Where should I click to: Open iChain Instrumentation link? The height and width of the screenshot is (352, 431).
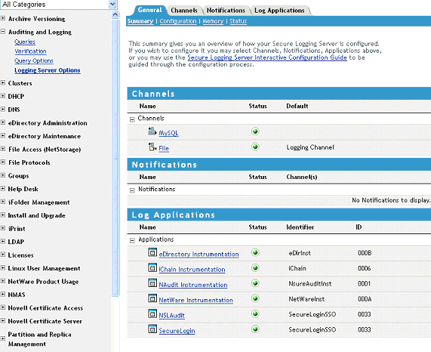[x=192, y=270]
